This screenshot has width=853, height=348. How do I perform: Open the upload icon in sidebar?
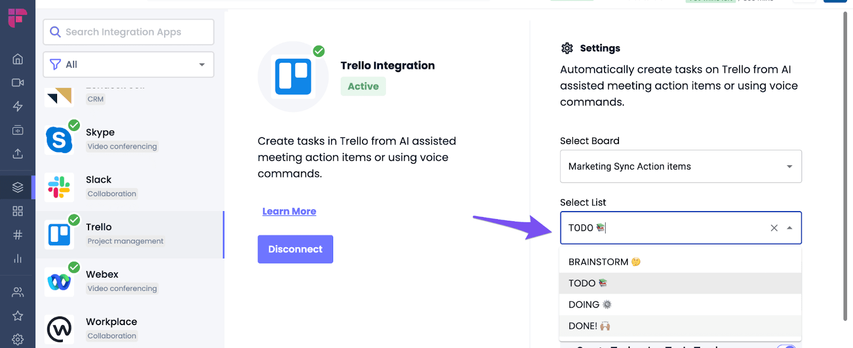[18, 153]
